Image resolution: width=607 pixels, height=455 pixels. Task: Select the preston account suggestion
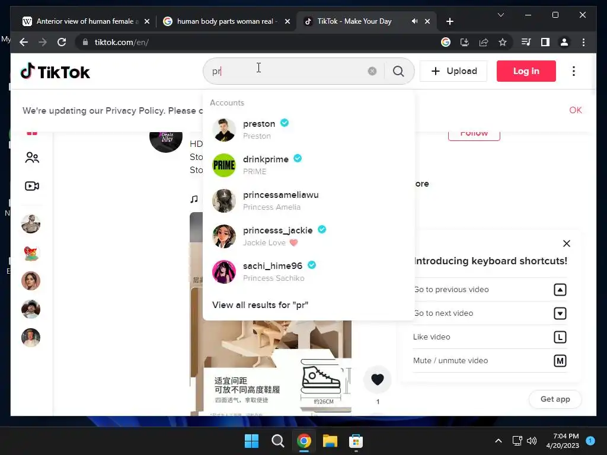click(x=308, y=130)
